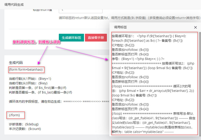Close the 调用标签 dialog

click(195, 28)
